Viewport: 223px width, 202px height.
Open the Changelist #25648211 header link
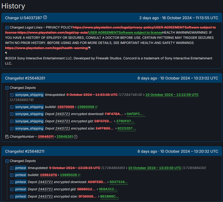tap(25, 151)
